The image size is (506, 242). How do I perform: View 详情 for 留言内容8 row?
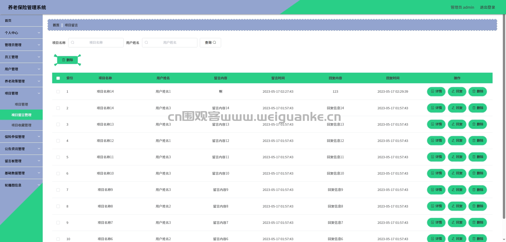[436, 206]
